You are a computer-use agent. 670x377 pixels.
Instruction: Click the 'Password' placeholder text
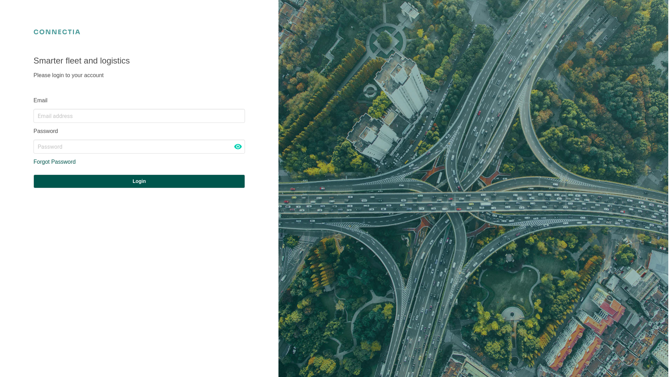click(x=50, y=147)
